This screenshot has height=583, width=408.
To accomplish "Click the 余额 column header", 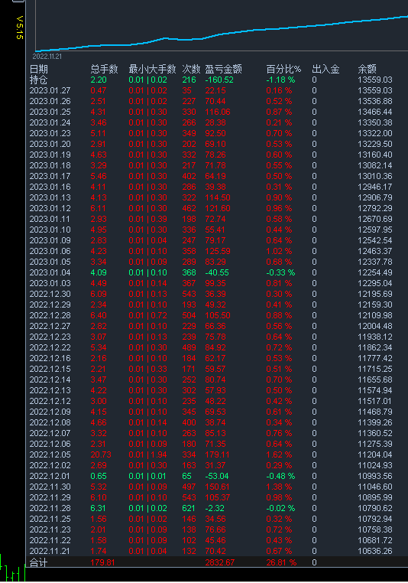I will click(x=368, y=69).
